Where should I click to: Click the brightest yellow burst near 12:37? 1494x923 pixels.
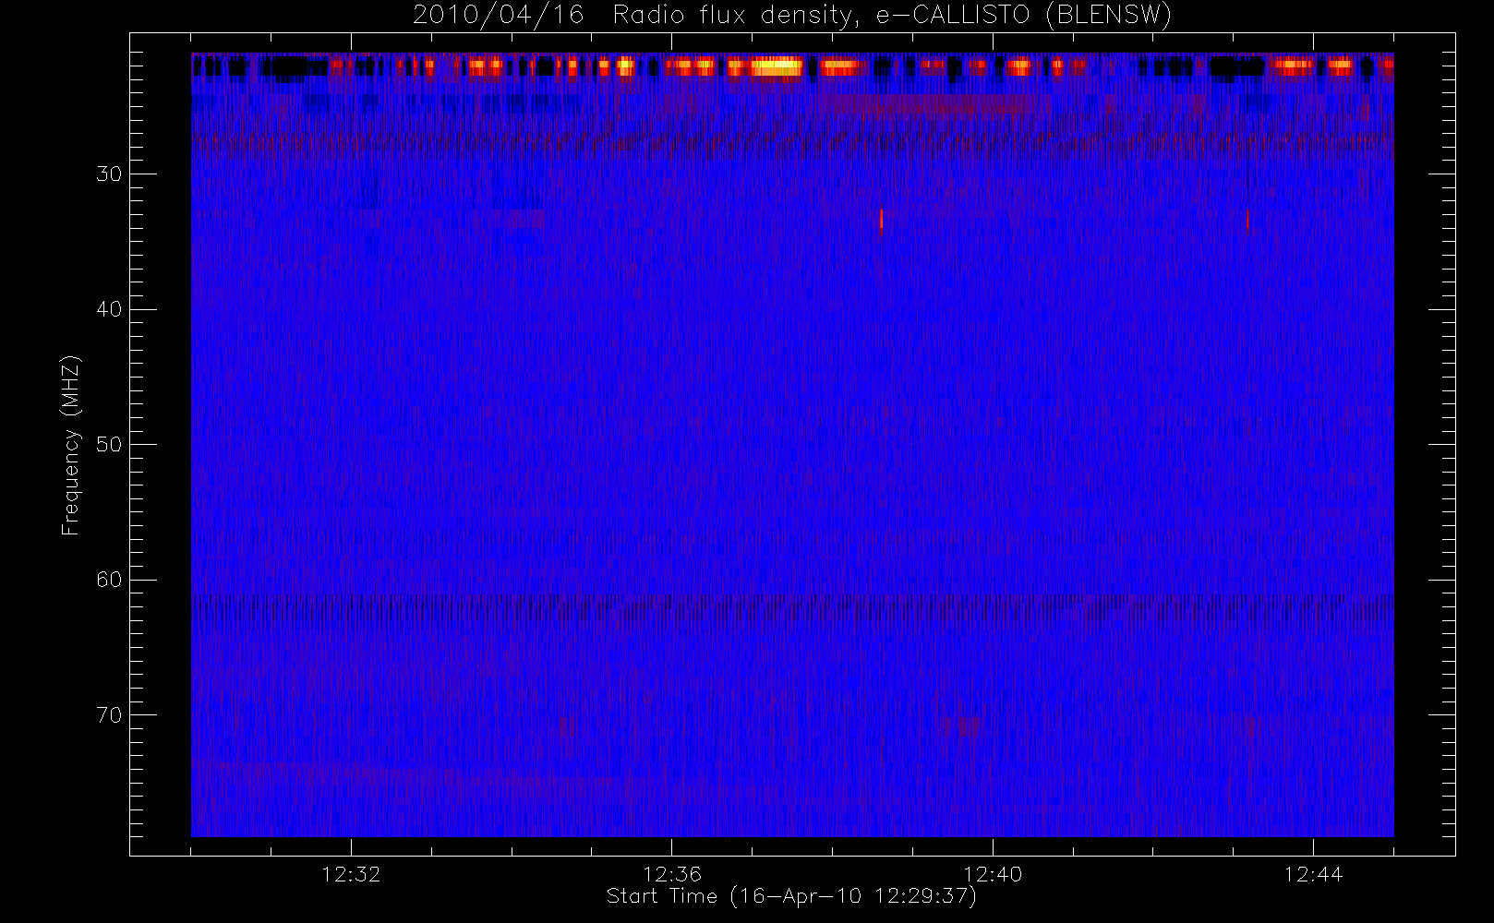(777, 66)
